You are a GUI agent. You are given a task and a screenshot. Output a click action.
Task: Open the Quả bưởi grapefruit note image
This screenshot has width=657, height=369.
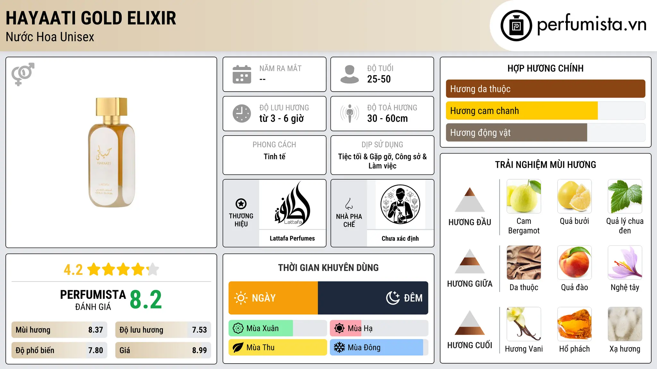point(574,196)
